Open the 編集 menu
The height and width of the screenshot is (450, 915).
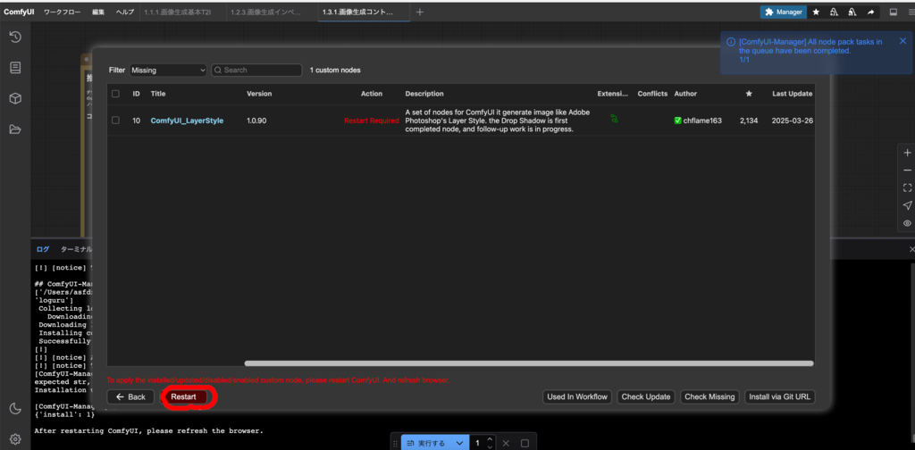coord(98,12)
